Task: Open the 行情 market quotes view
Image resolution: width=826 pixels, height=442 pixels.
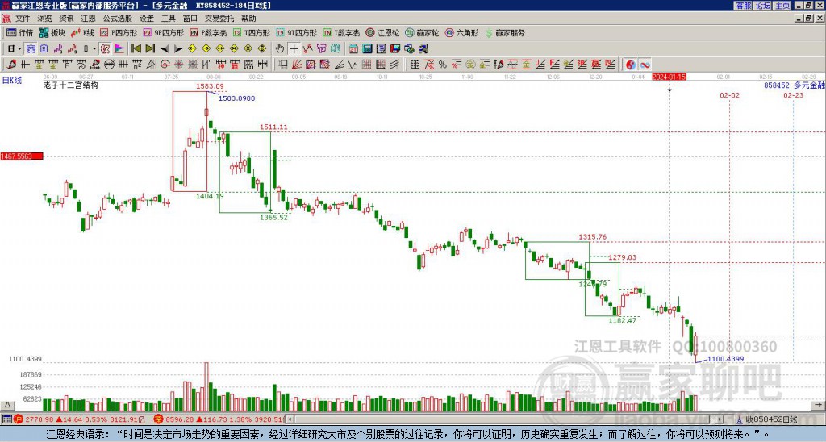Action: click(x=20, y=32)
